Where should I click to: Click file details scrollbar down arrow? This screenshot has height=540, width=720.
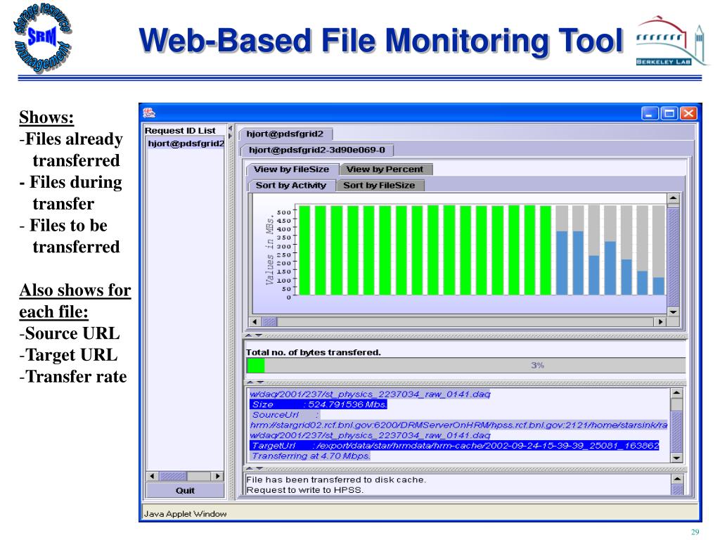[x=676, y=458]
